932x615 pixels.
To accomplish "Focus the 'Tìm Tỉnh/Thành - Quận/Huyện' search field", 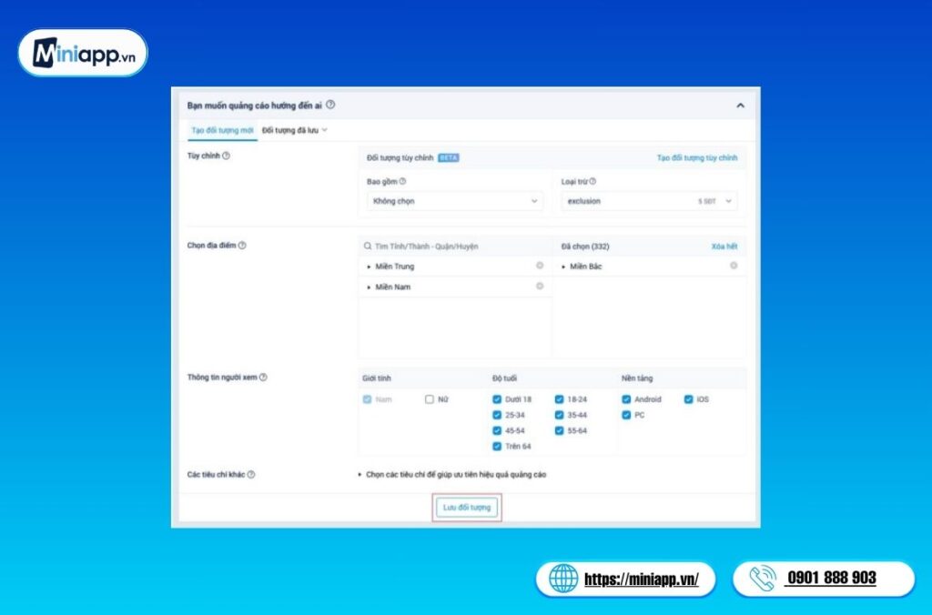I will (x=455, y=246).
